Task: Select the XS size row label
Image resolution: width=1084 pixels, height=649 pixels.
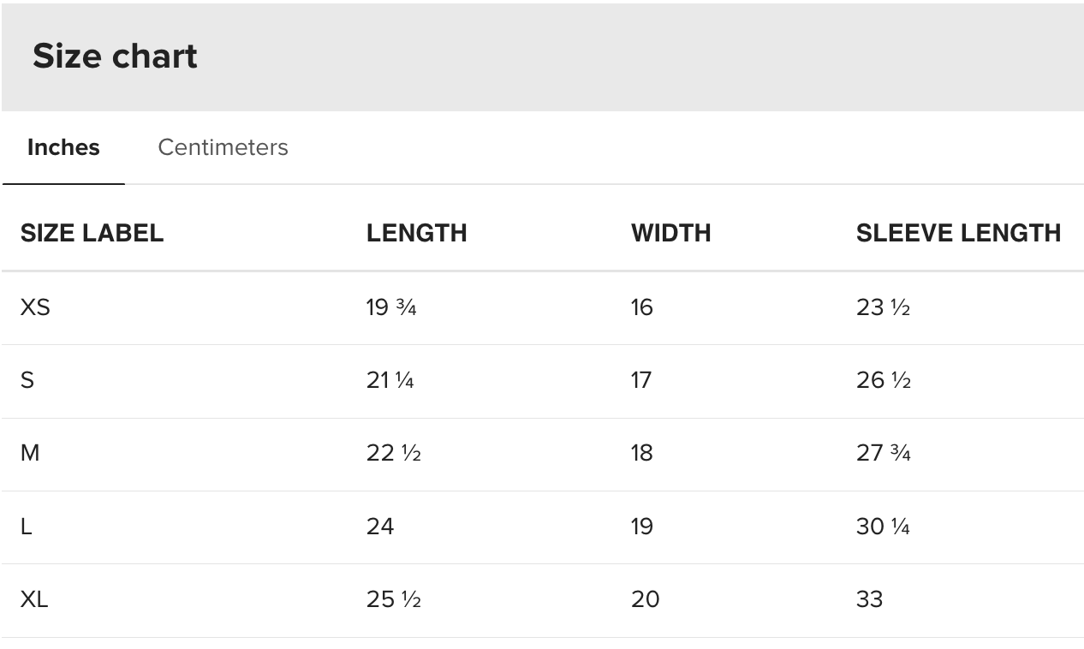Action: pyautogui.click(x=35, y=307)
